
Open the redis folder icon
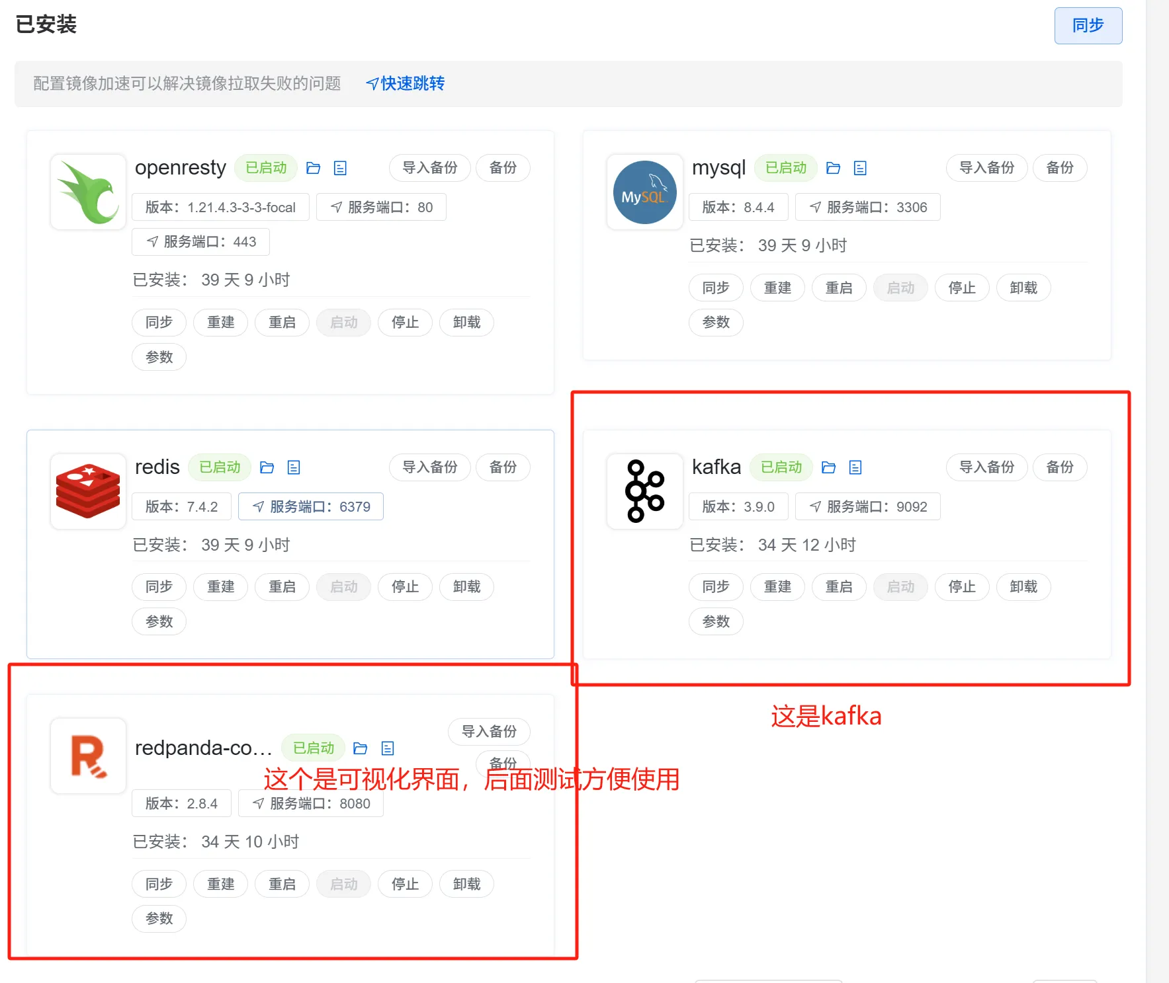pyautogui.click(x=267, y=468)
